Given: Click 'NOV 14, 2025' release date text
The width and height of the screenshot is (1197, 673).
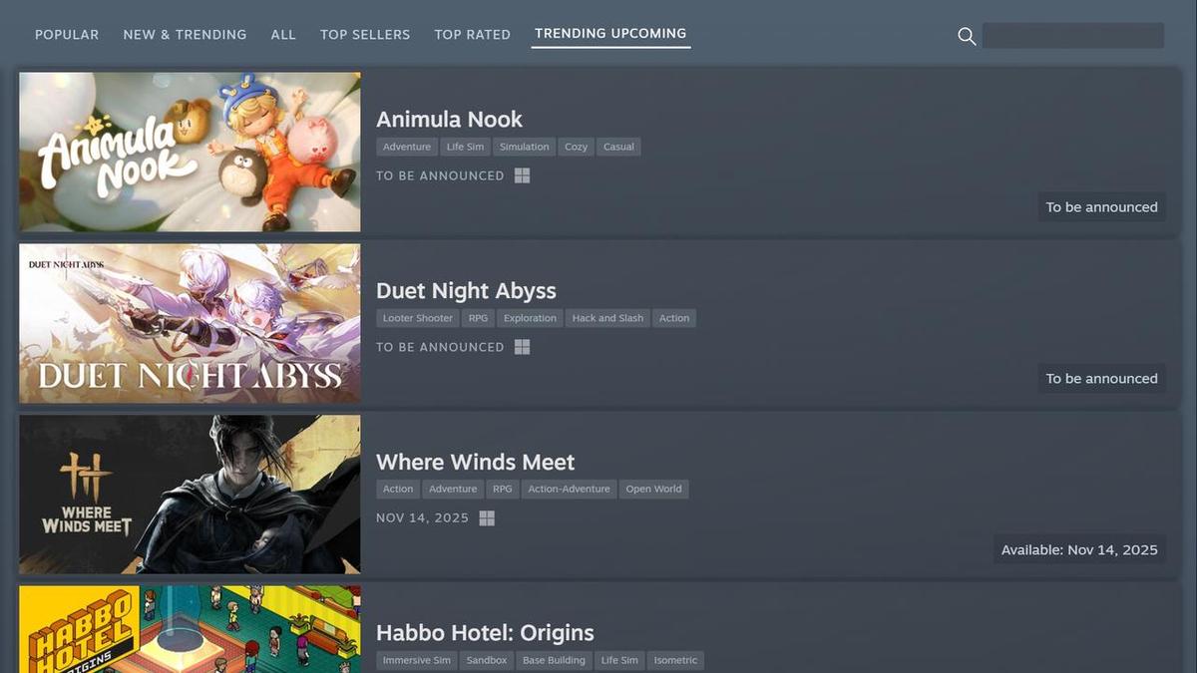Looking at the screenshot, I should pos(422,518).
